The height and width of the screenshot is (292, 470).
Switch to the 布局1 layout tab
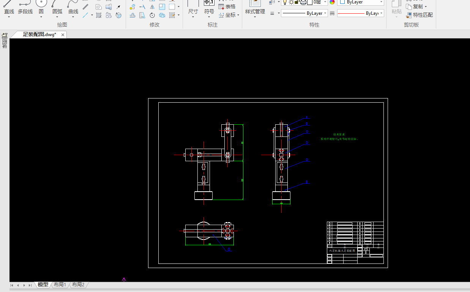60,285
